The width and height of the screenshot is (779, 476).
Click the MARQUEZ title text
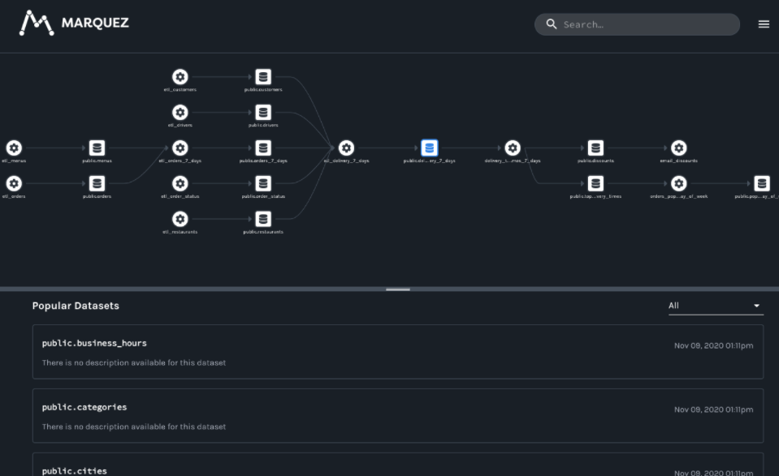click(95, 23)
